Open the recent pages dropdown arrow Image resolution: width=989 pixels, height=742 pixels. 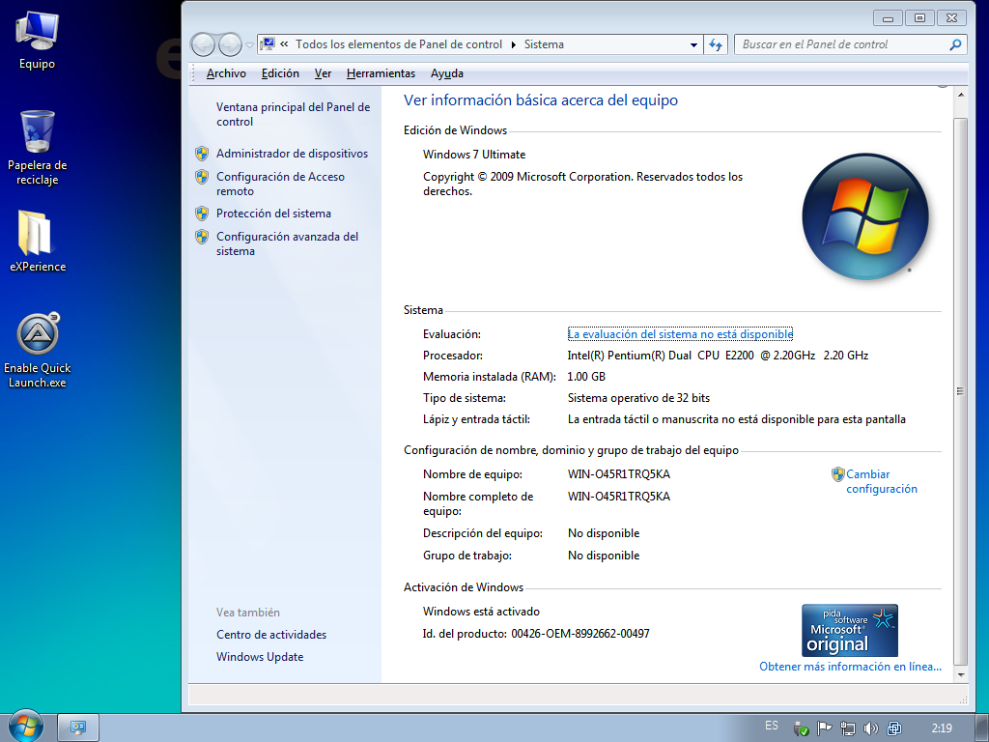[x=250, y=45]
